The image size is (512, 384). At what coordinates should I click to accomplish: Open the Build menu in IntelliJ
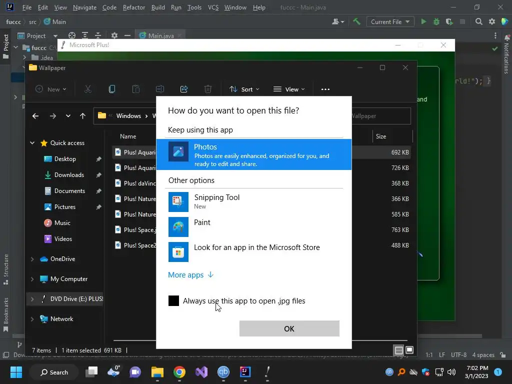tap(158, 7)
